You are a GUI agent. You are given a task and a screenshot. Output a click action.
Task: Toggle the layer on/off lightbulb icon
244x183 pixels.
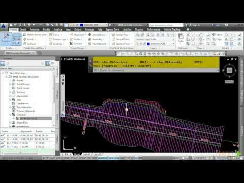point(137,44)
